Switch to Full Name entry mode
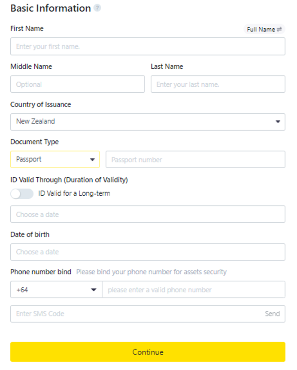The height and width of the screenshot is (370, 297). pos(264,29)
